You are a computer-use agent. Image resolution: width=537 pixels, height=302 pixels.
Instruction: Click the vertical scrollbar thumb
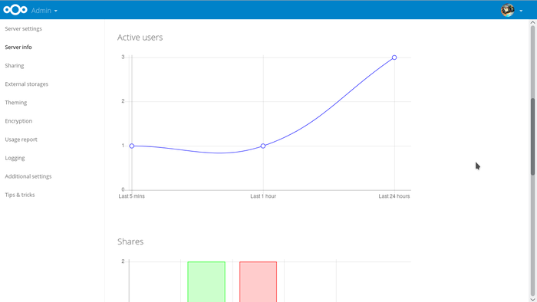[x=533, y=136]
